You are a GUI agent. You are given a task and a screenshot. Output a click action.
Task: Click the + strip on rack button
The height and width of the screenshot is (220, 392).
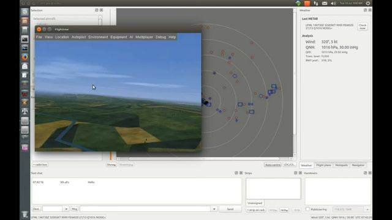coord(256,210)
